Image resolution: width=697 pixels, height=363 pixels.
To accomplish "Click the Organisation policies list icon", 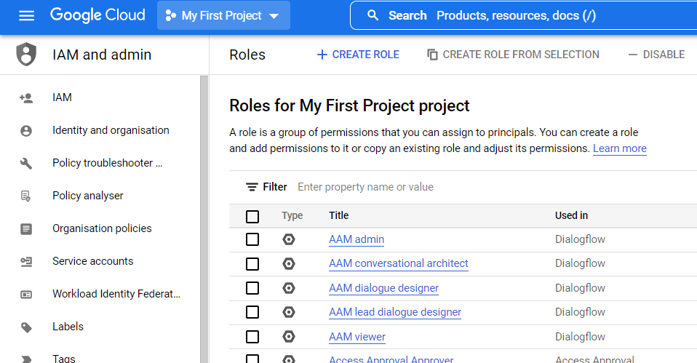I will click(x=26, y=229).
